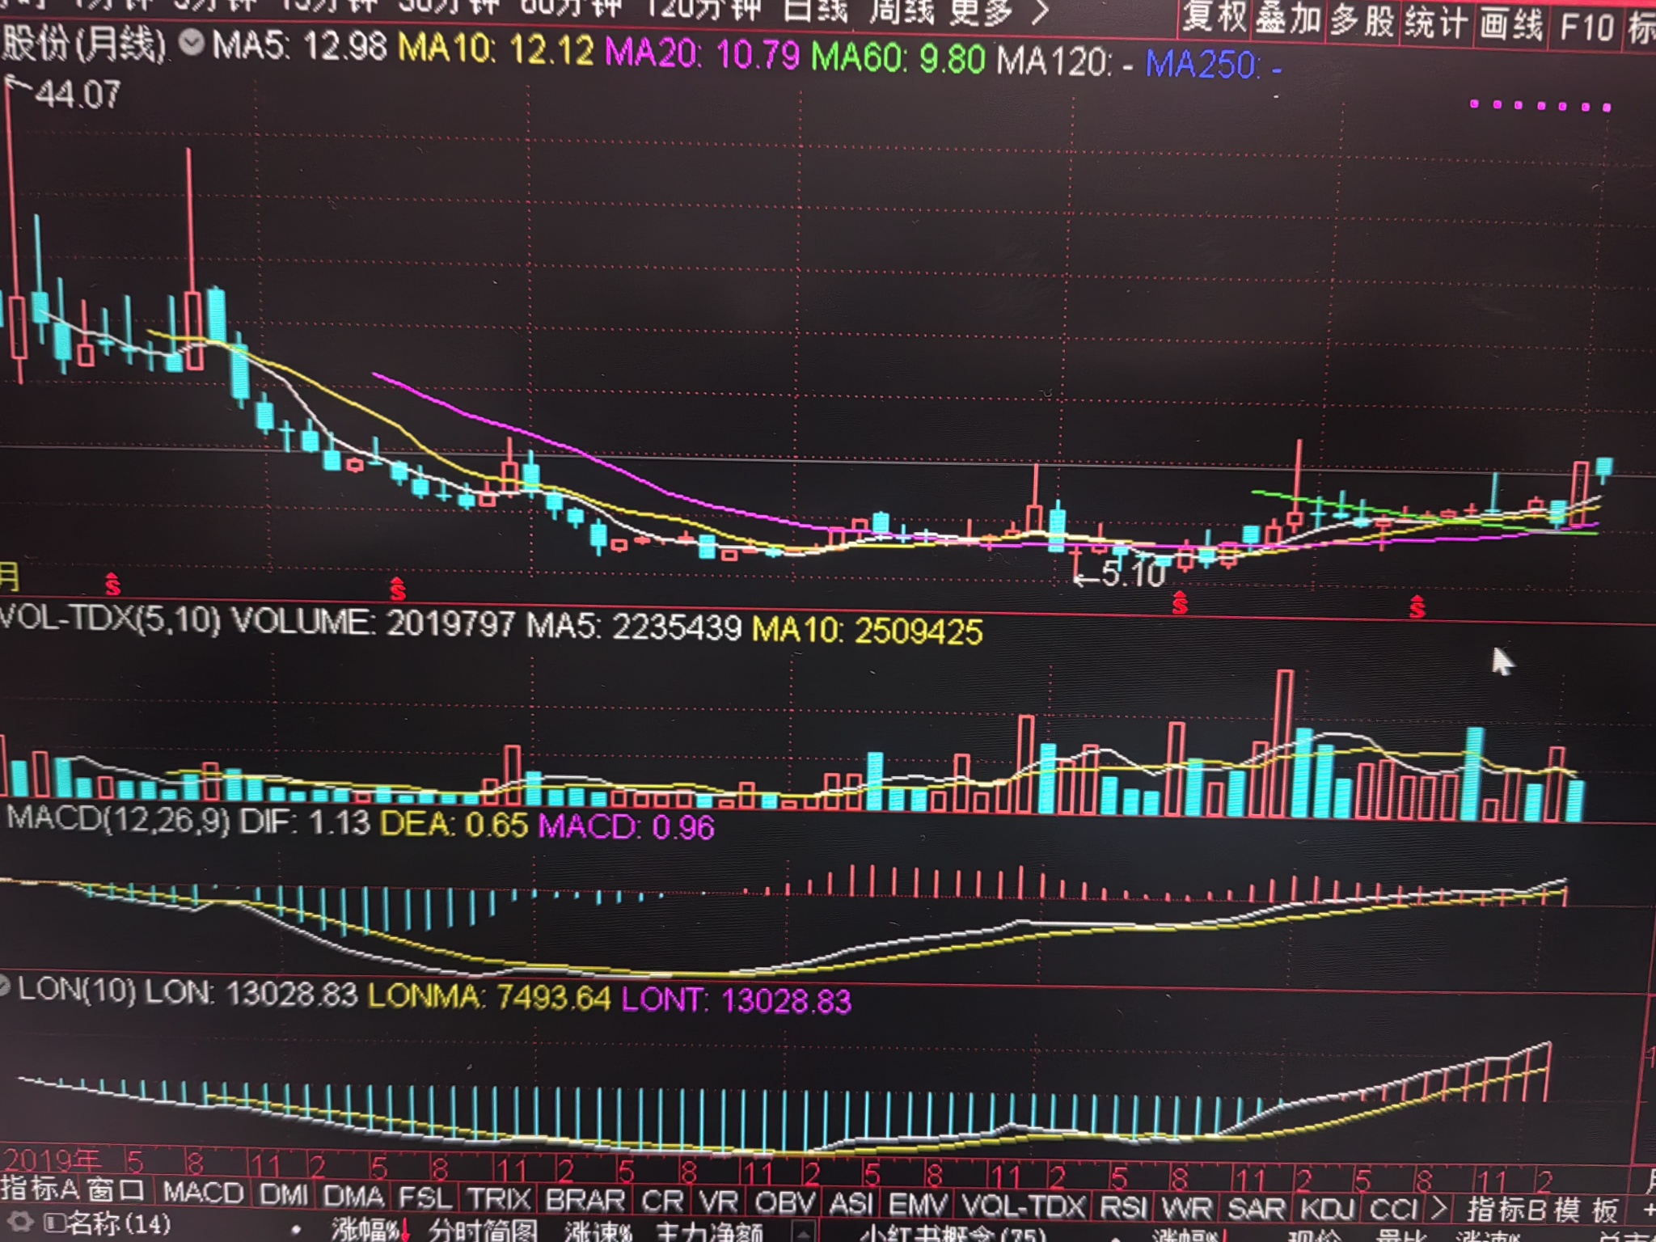Click the red S marker below 5.10
This screenshot has height=1242, width=1656.
[x=1180, y=602]
